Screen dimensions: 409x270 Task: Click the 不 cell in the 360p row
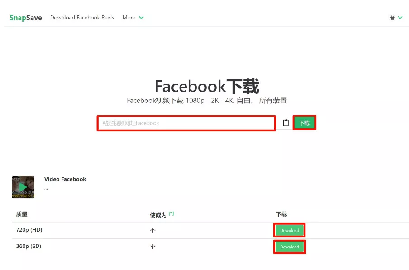coord(152,247)
